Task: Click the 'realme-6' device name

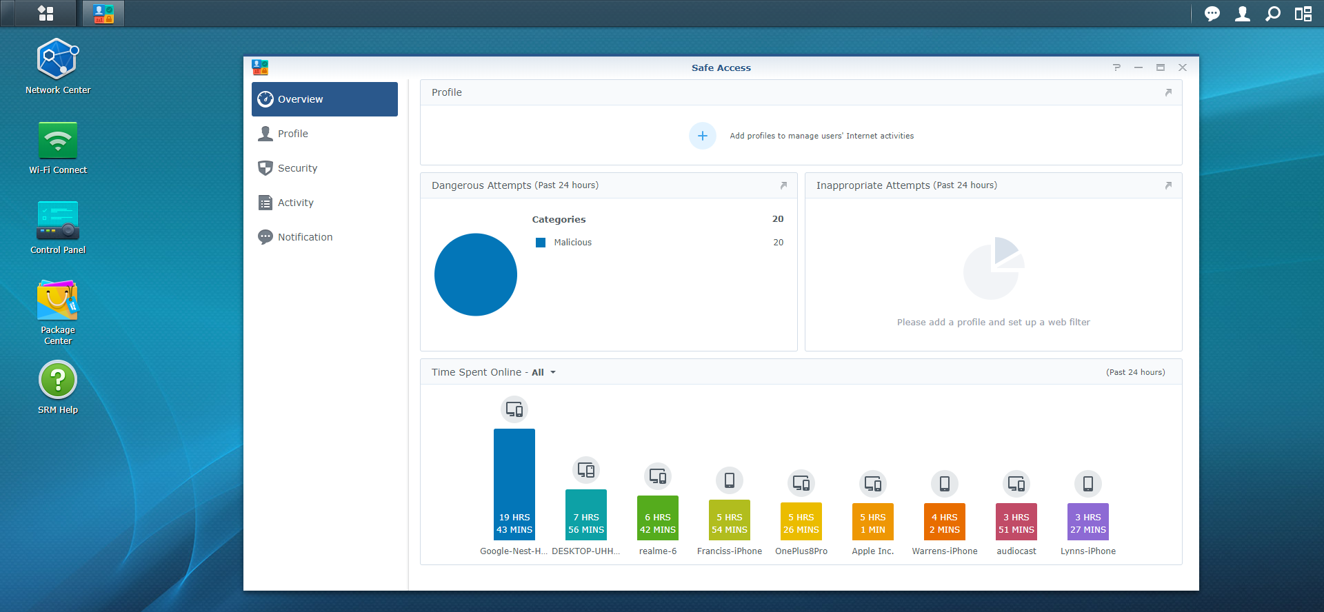Action: click(x=658, y=551)
